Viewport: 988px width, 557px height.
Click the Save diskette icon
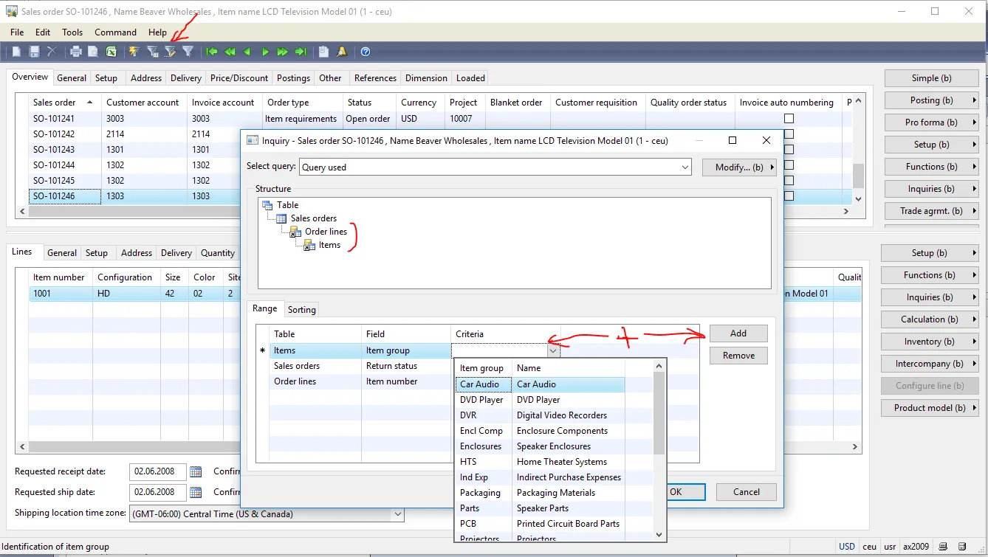click(x=34, y=52)
